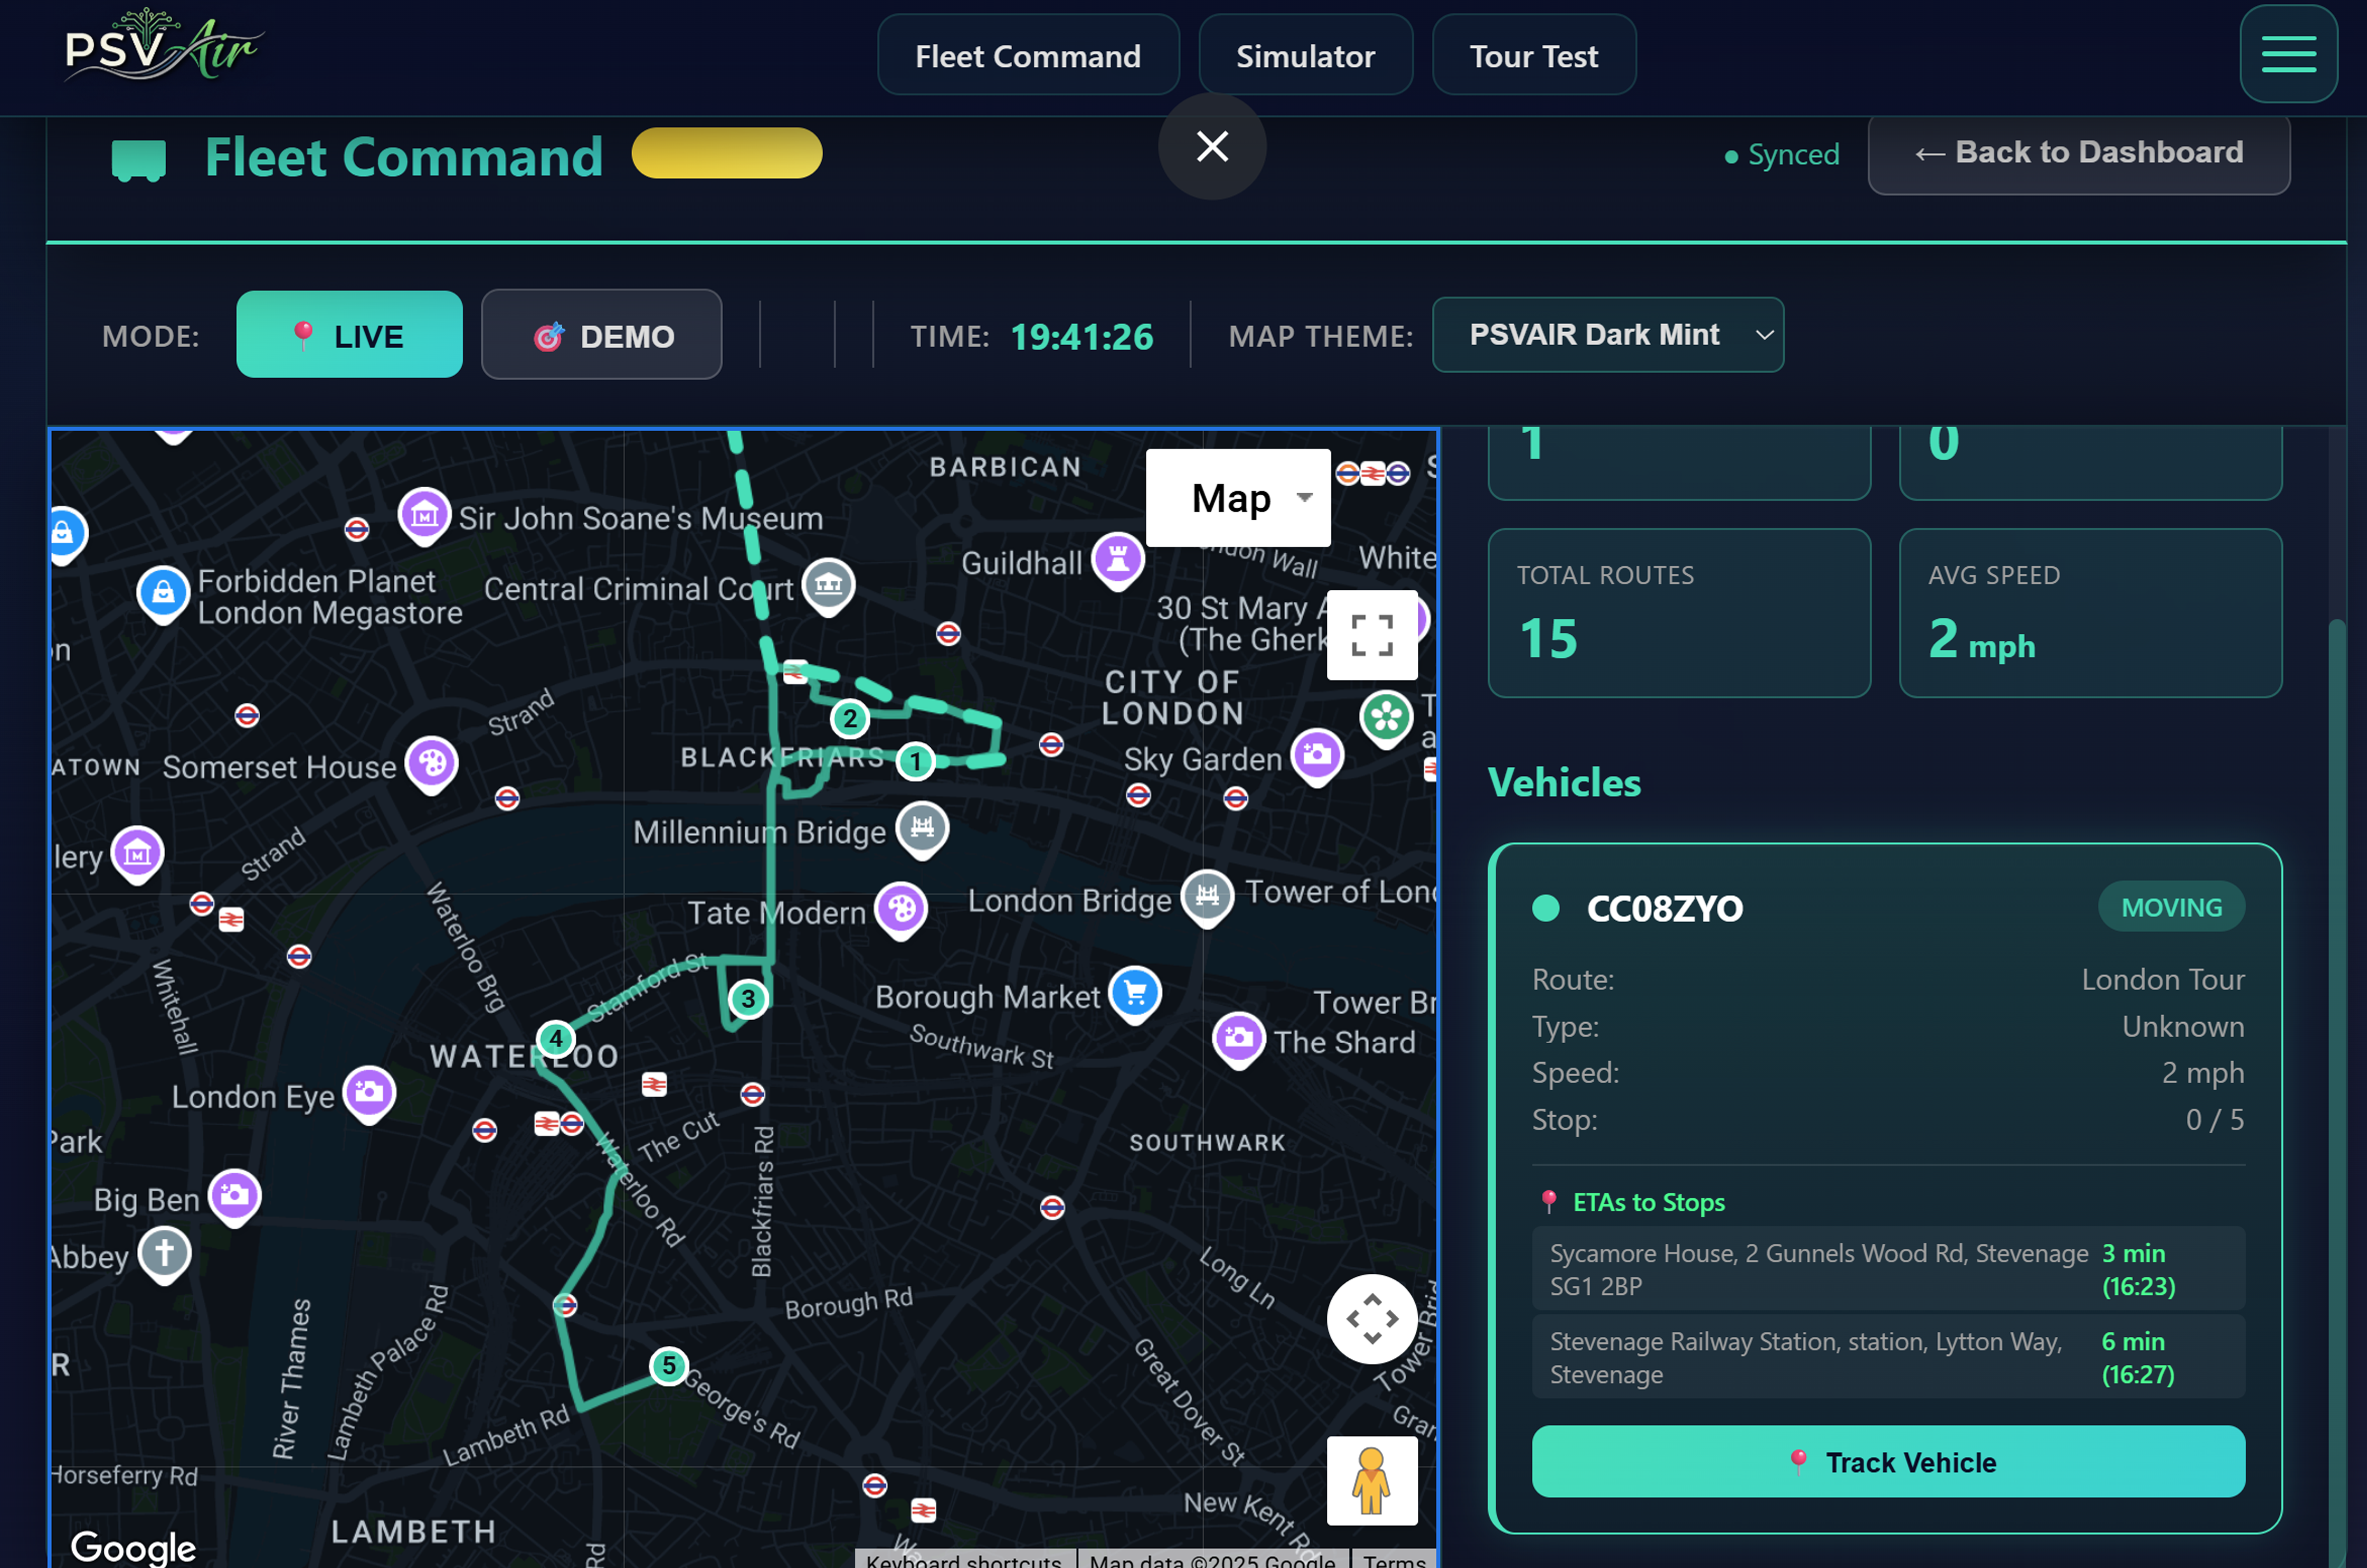Click the Borough Market shopping icon

tap(1135, 994)
